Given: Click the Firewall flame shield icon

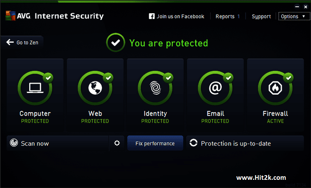Looking at the screenshot, I should point(275,89).
